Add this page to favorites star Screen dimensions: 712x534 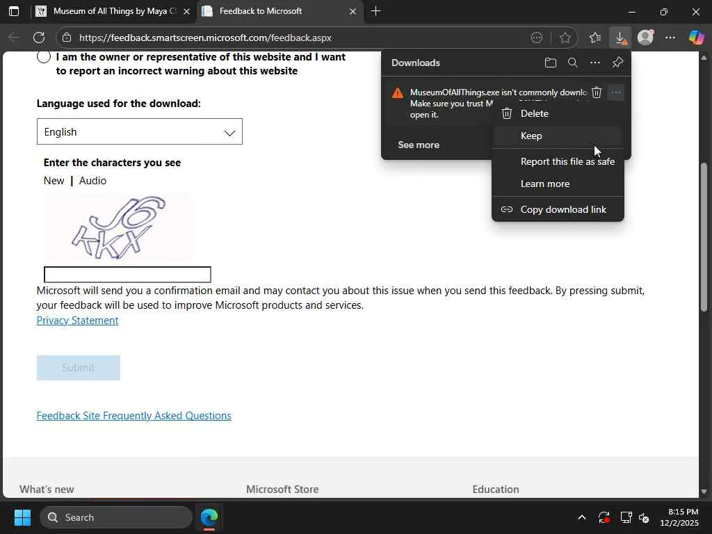[565, 38]
